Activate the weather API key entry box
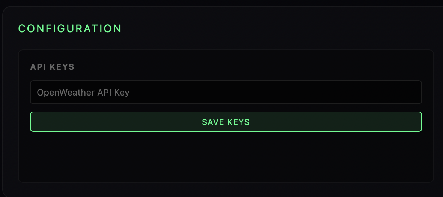Viewport: 443px width, 197px height. (226, 92)
